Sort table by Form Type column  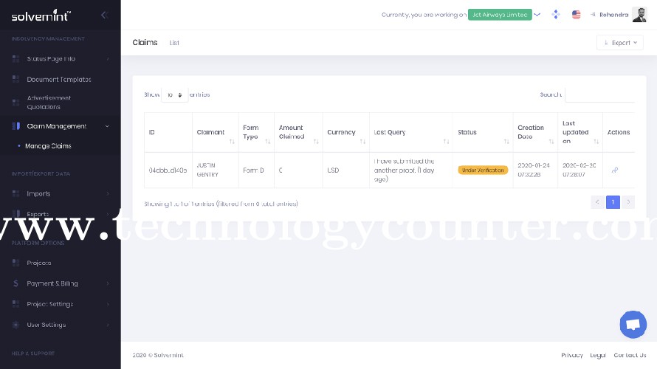256,132
